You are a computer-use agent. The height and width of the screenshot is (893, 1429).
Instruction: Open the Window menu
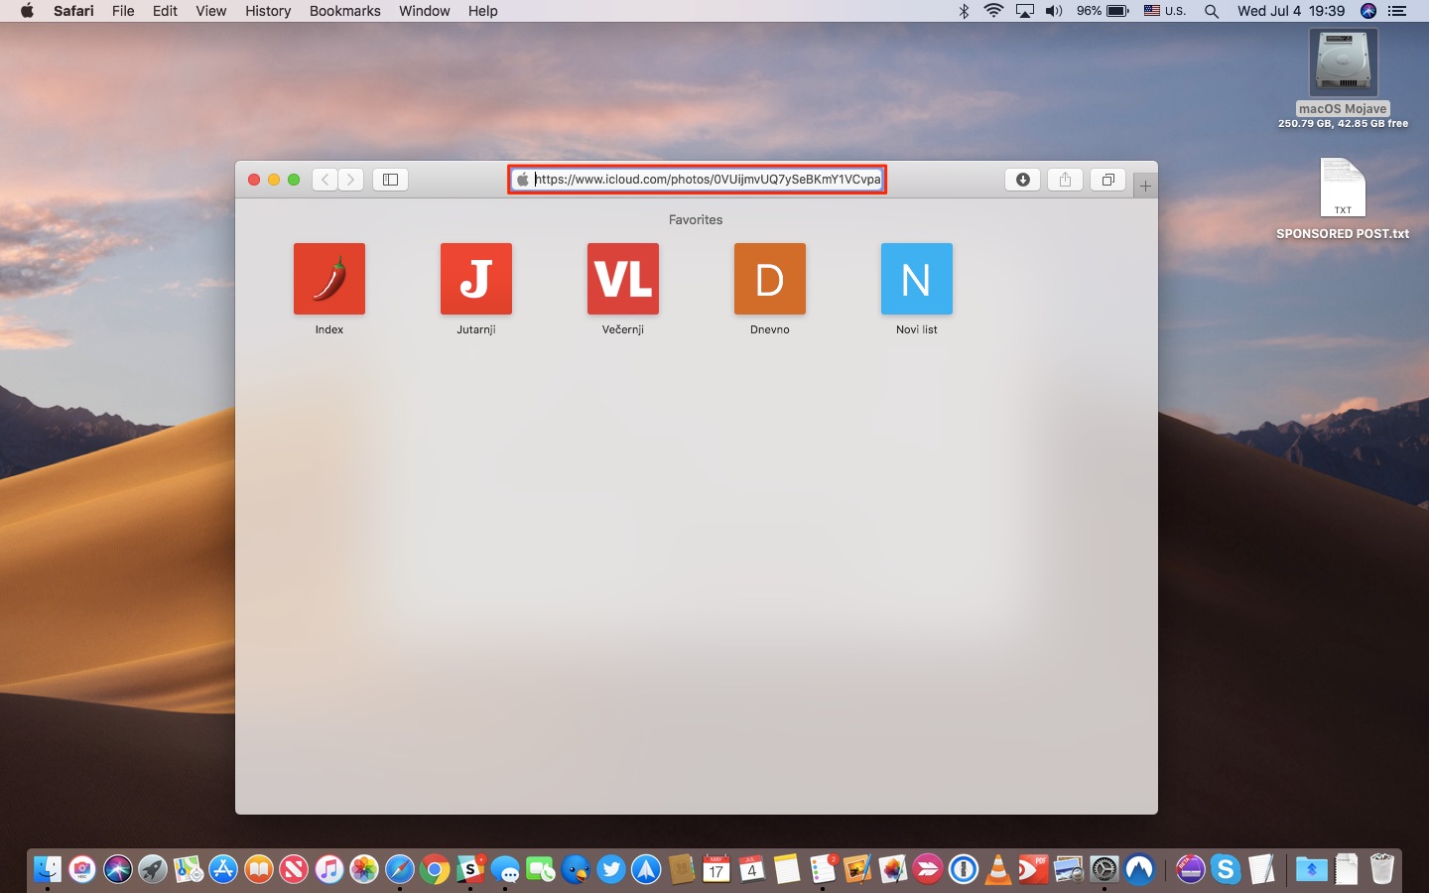pos(424,11)
